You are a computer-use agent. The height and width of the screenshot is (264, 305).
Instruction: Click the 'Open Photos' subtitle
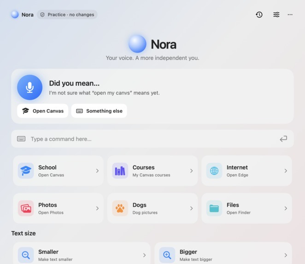[51, 213]
